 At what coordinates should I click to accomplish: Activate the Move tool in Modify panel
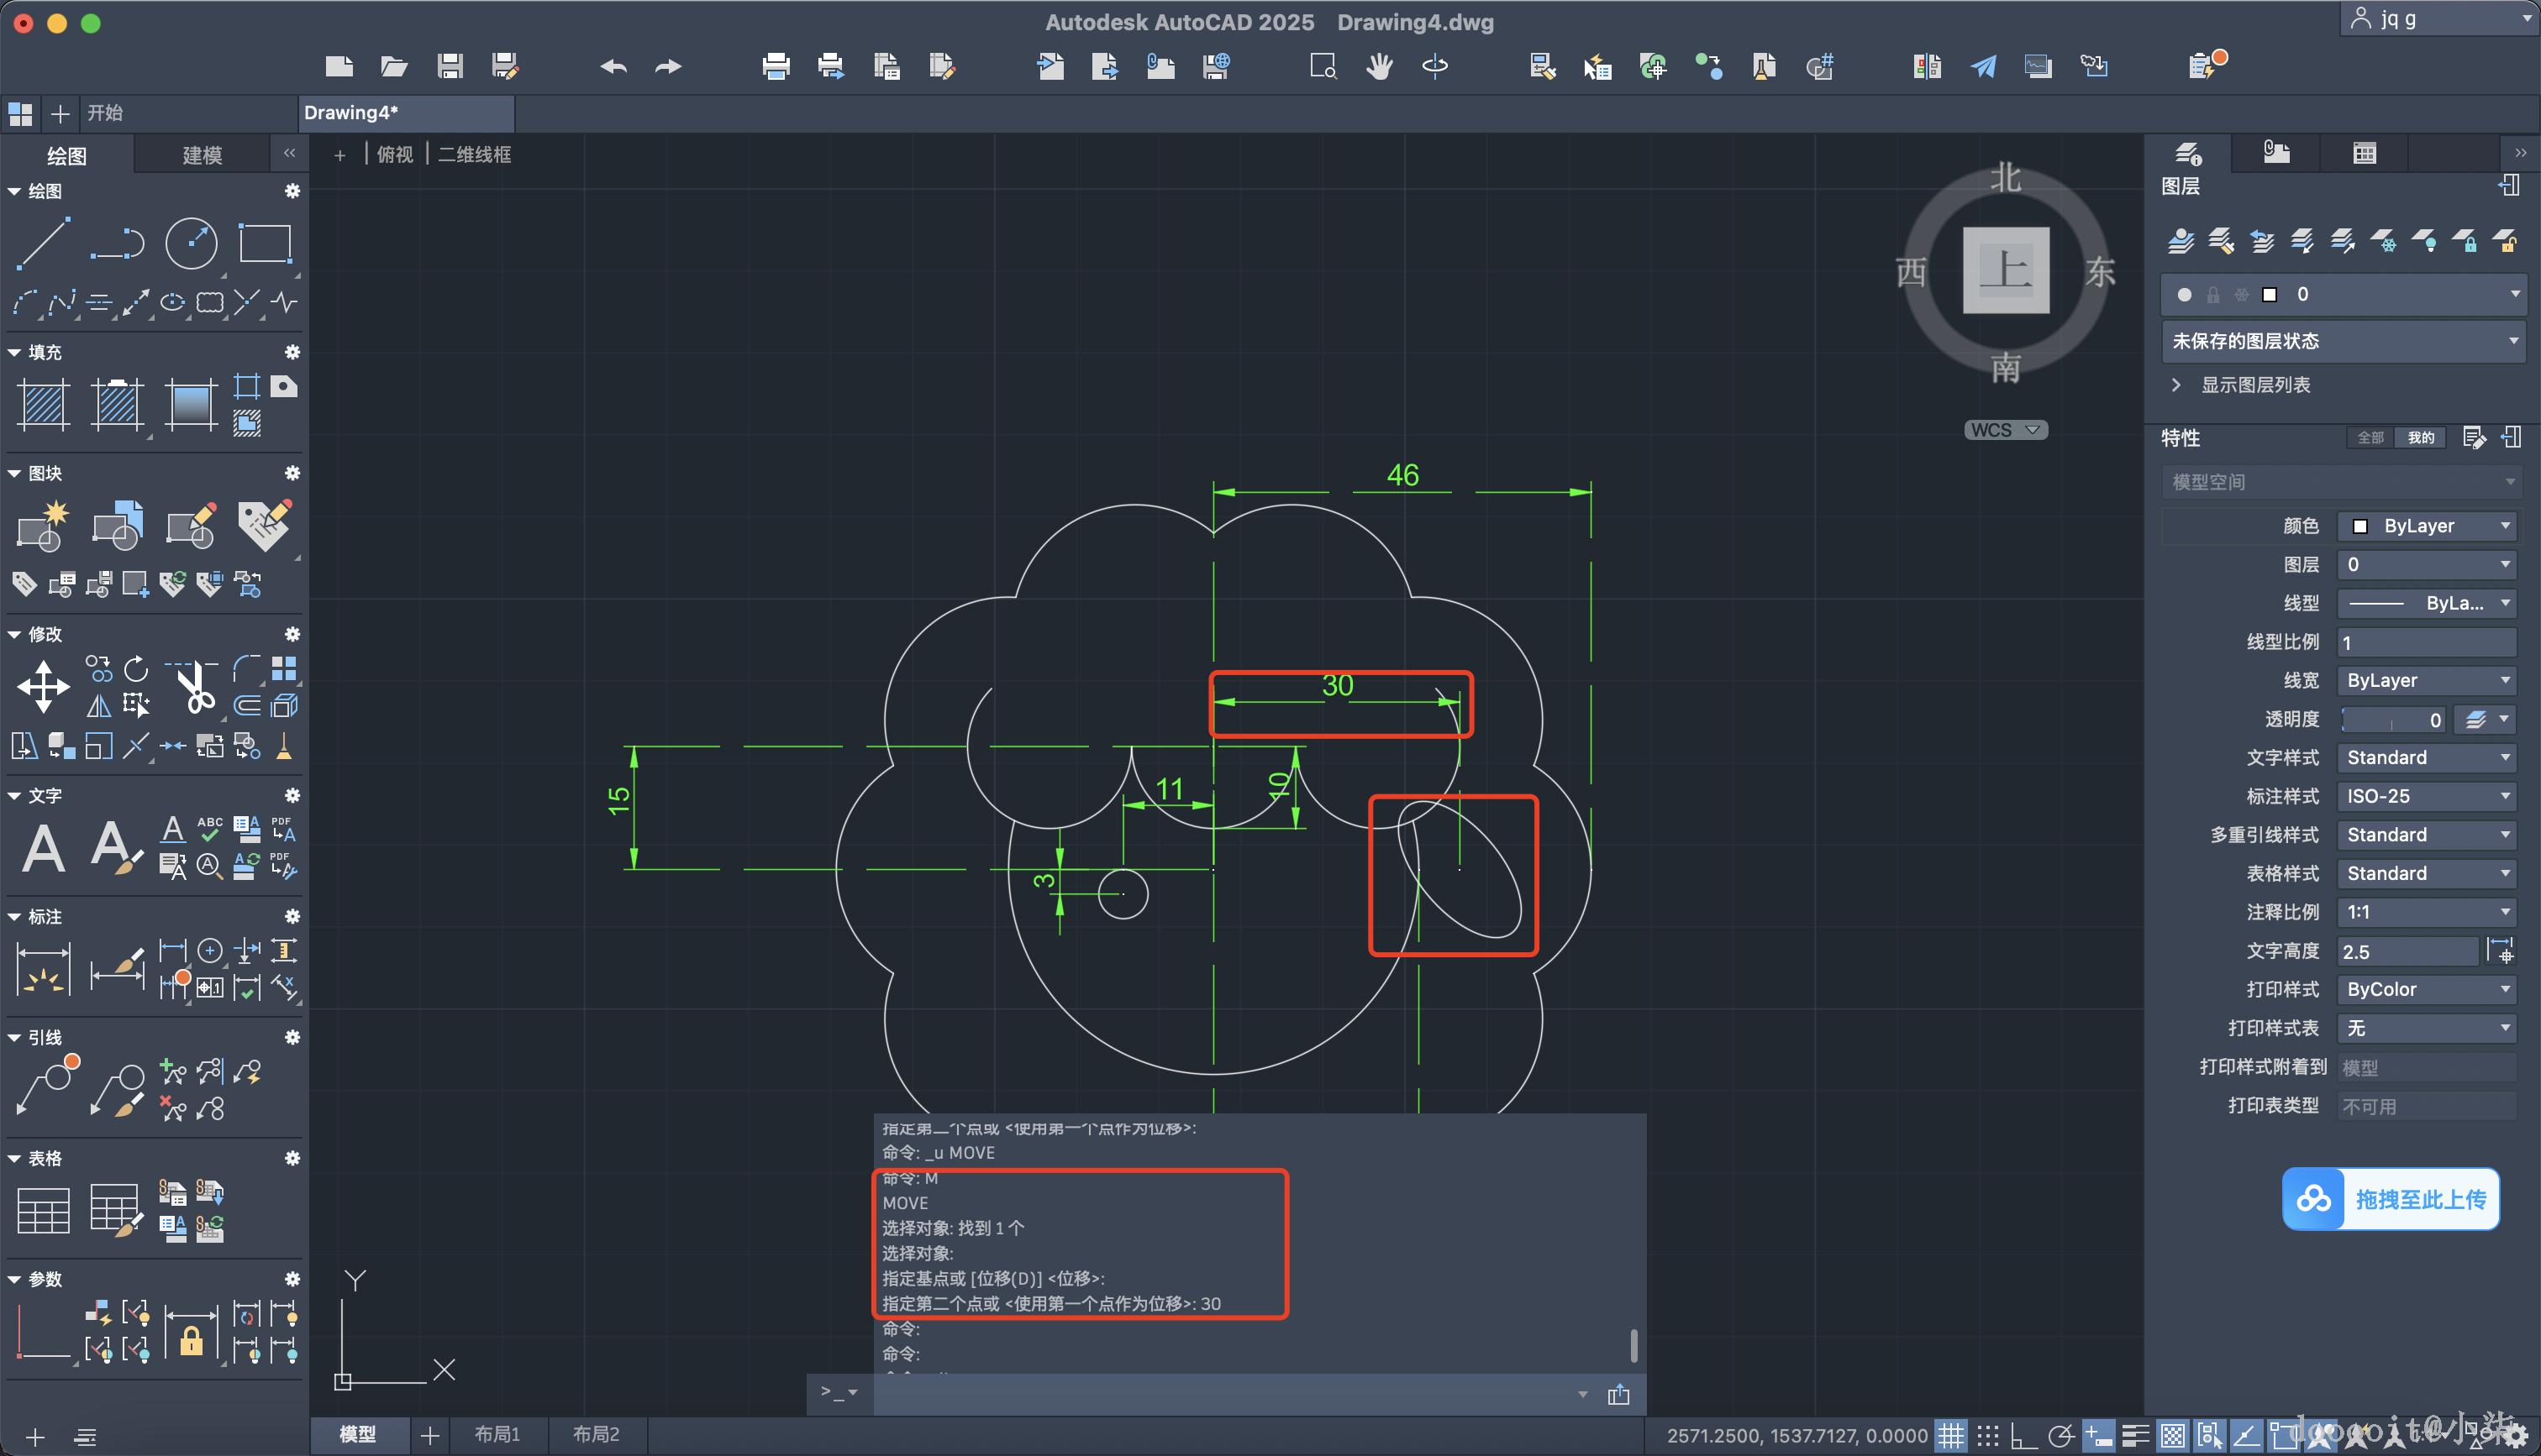tap(43, 686)
